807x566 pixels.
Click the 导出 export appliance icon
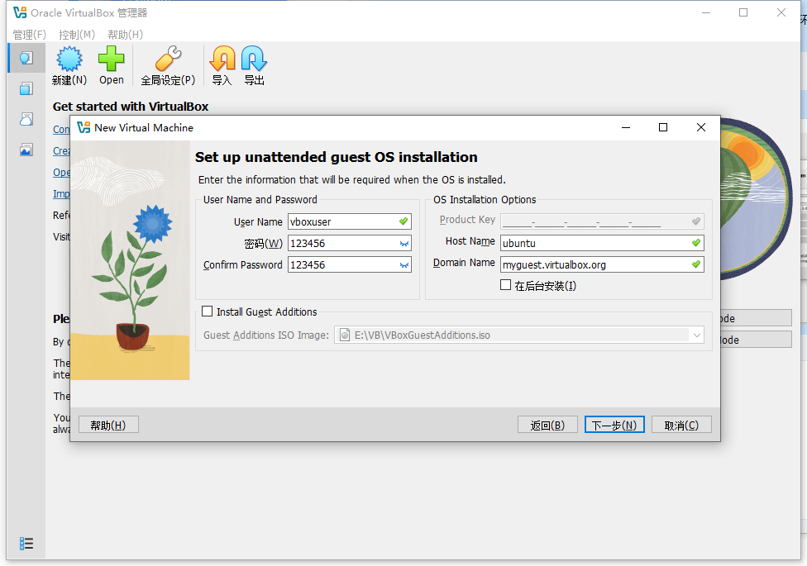point(254,60)
